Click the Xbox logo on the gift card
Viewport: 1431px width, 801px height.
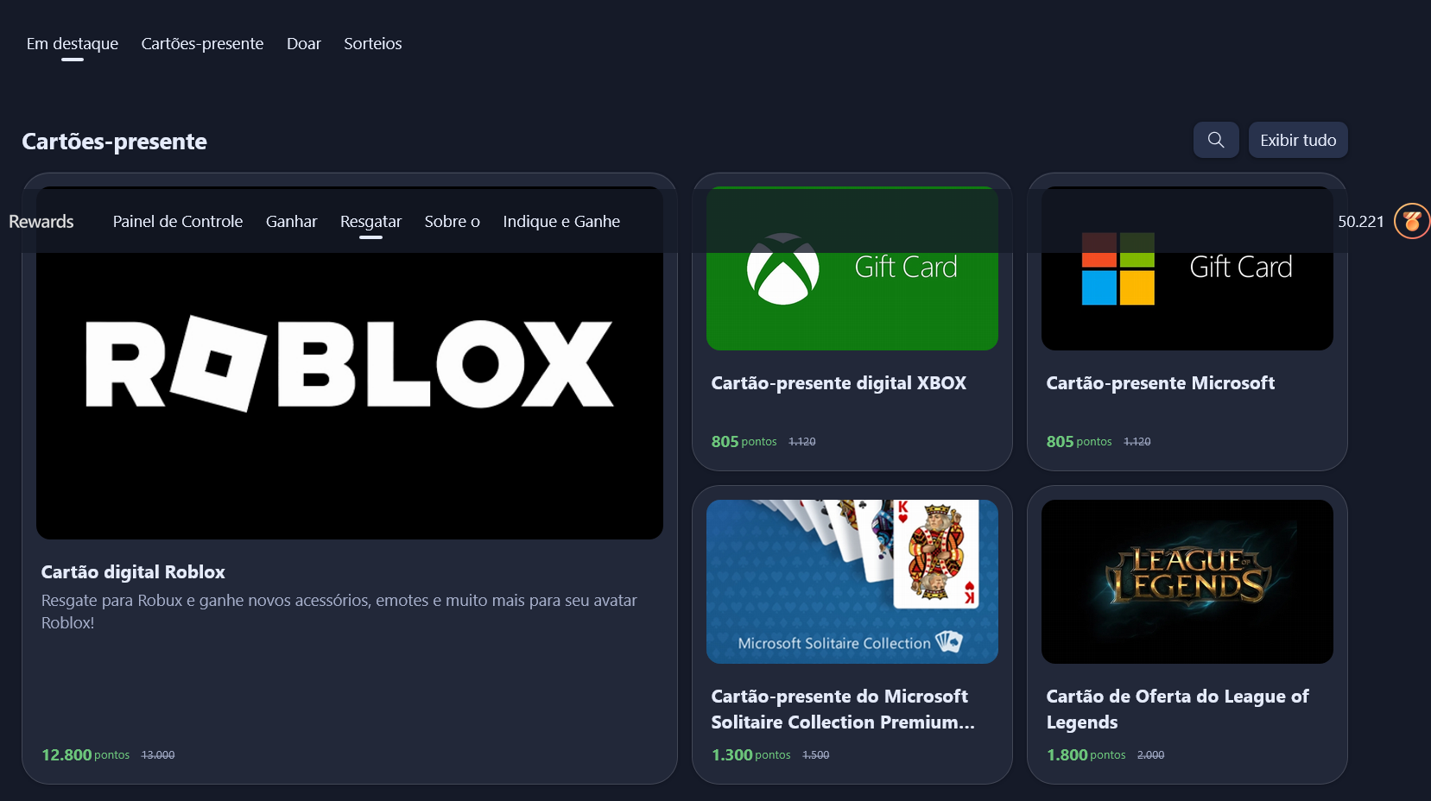pyautogui.click(x=783, y=268)
